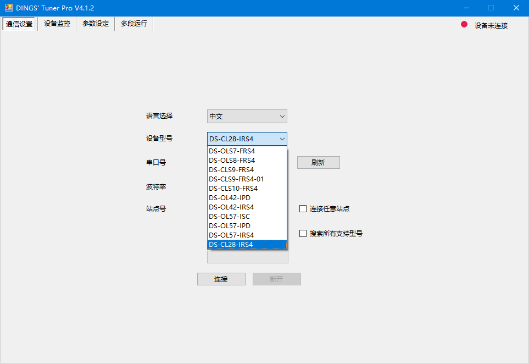Pick DS-CLS9-FRS4 device model
The image size is (529, 364).
pyautogui.click(x=247, y=169)
